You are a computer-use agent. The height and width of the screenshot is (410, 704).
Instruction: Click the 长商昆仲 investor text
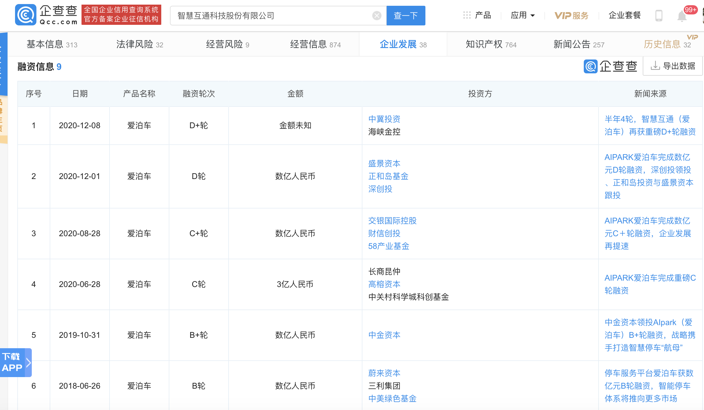click(x=384, y=271)
